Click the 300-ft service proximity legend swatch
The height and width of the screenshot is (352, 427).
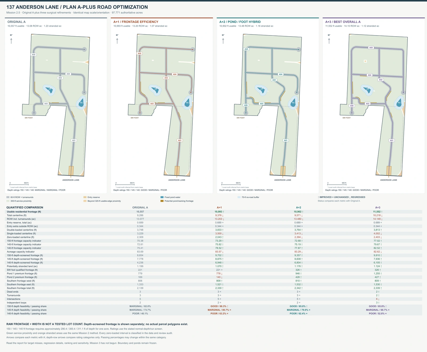click(x=8, y=201)
